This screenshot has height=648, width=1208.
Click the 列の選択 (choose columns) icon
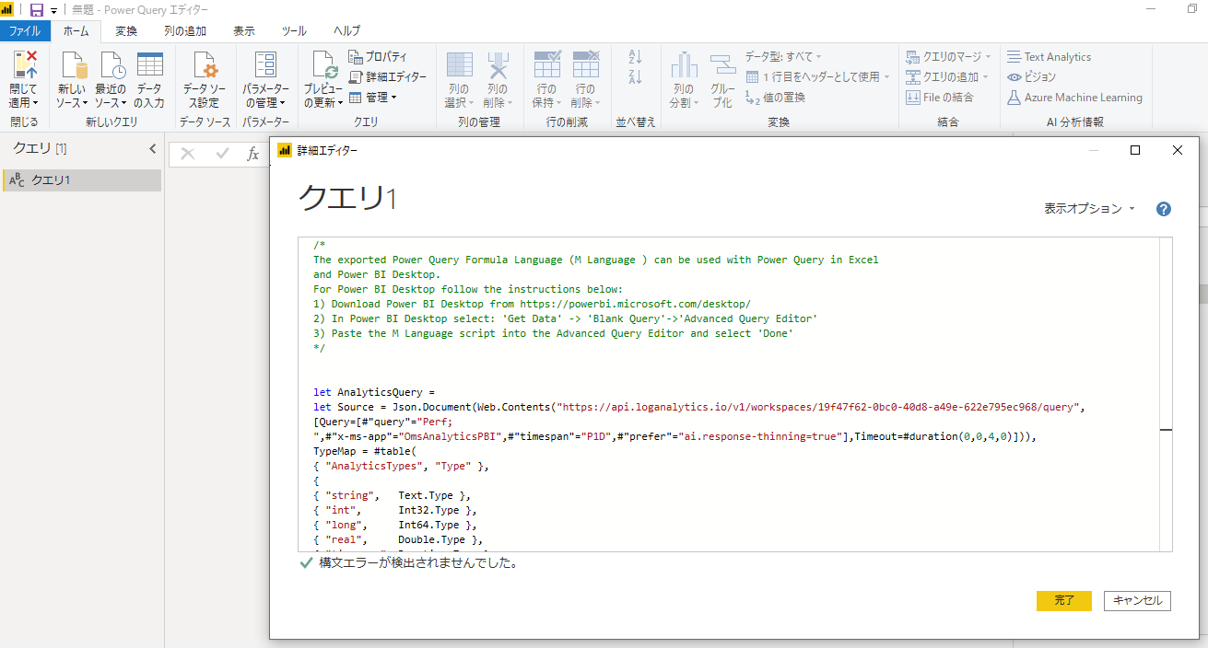[x=458, y=78]
